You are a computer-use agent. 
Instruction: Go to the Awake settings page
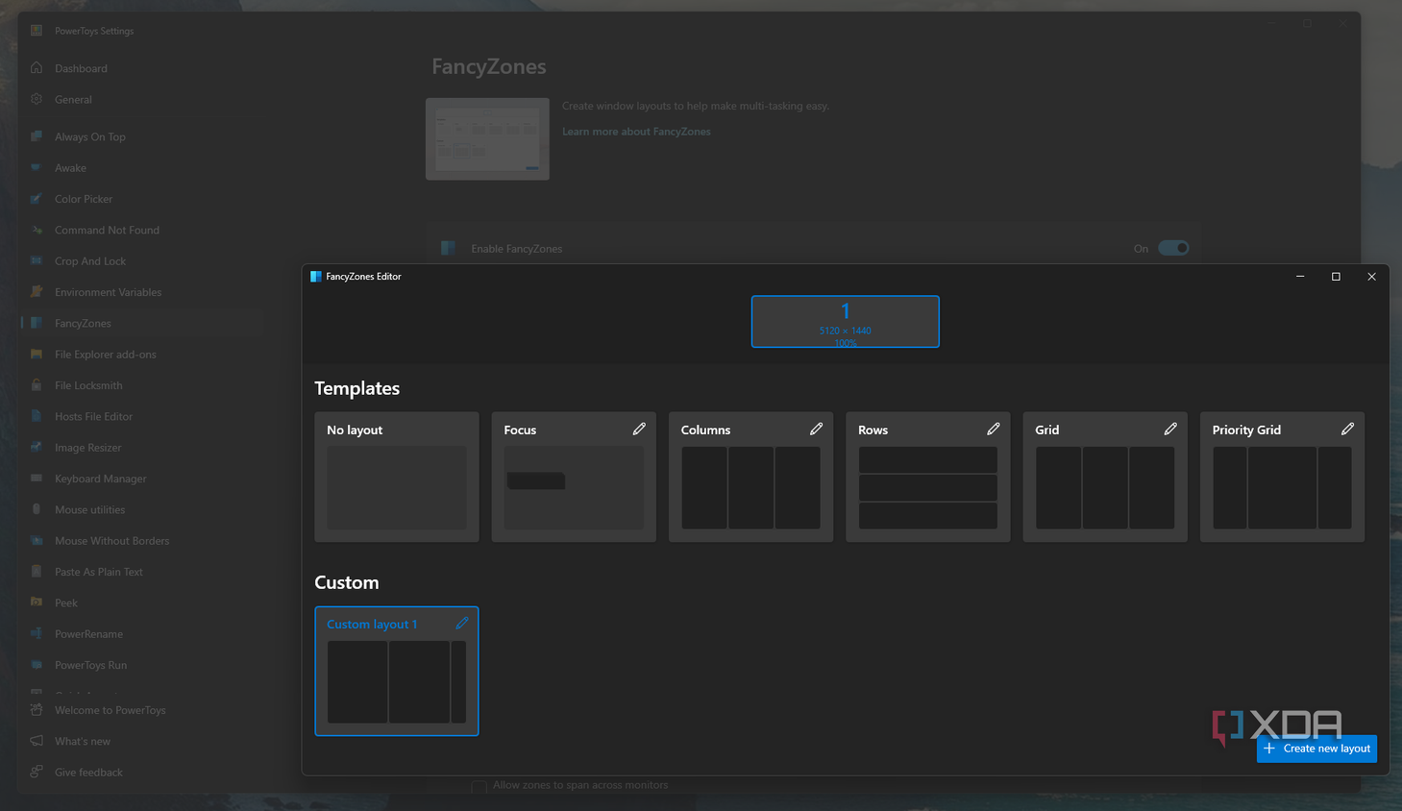(70, 168)
